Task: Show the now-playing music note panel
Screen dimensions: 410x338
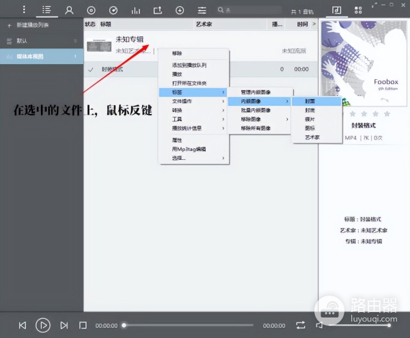Action: pyautogui.click(x=336, y=10)
